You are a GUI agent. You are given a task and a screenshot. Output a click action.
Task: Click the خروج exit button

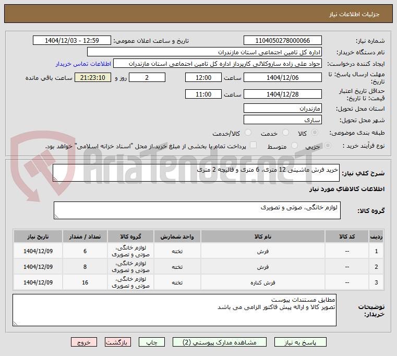84,342
